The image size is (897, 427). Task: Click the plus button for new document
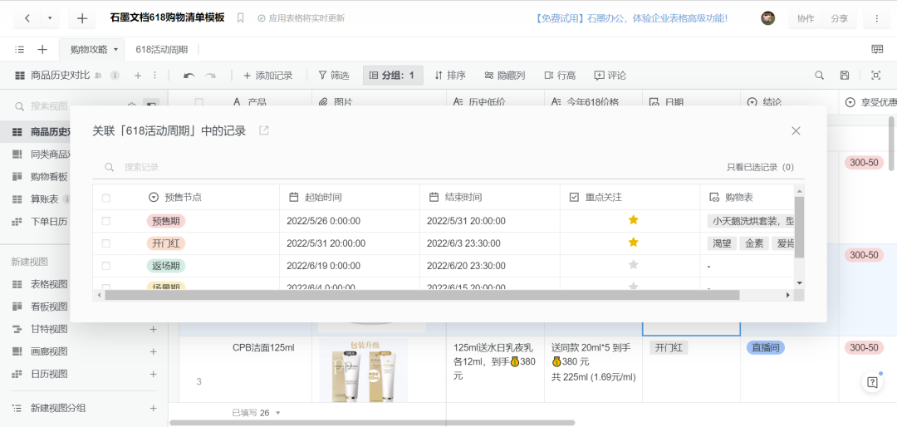(81, 18)
